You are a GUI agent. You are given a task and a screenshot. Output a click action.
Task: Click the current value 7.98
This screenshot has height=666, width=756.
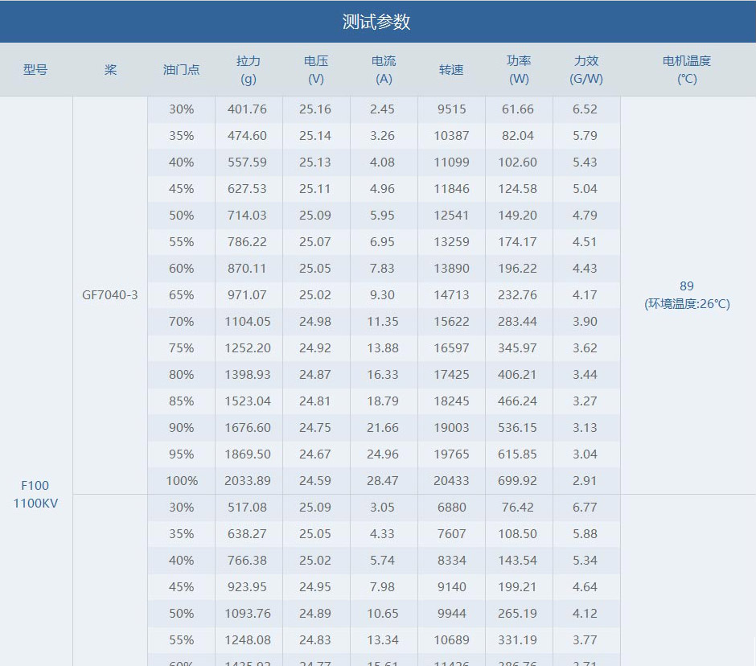click(x=382, y=586)
